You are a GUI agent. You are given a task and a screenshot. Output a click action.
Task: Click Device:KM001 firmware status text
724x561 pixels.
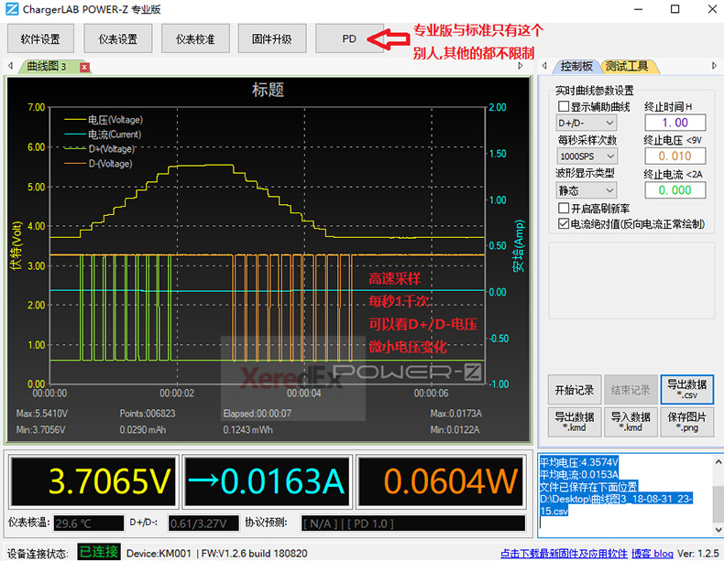216,553
